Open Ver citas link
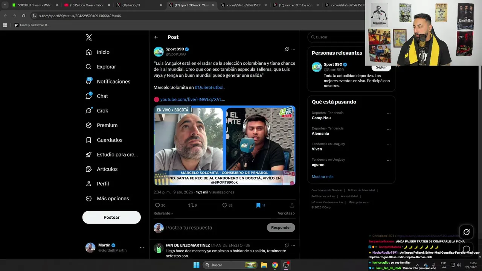The width and height of the screenshot is (482, 271). click(x=287, y=213)
